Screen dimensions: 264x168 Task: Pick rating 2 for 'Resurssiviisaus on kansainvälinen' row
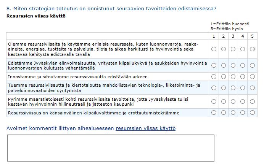pos(224,113)
